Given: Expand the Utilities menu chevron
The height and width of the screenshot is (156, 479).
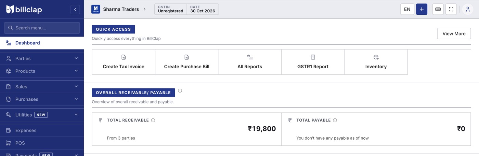Looking at the screenshot, I should 76,115.
